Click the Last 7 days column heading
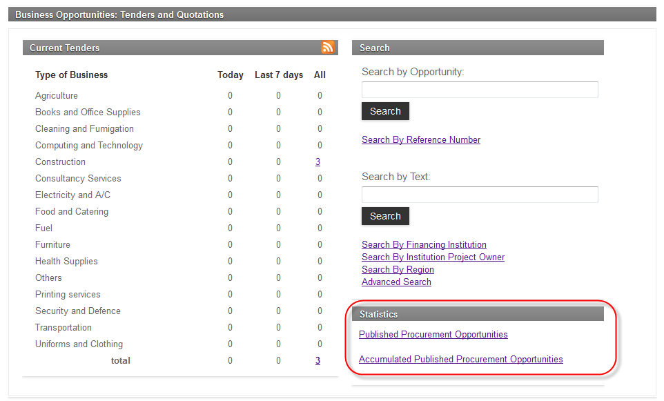The width and height of the screenshot is (664, 401). click(278, 75)
